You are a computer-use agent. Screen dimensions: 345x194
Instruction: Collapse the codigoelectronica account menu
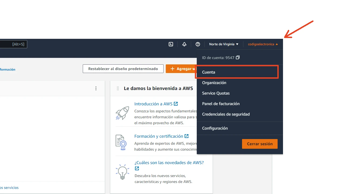tap(263, 44)
